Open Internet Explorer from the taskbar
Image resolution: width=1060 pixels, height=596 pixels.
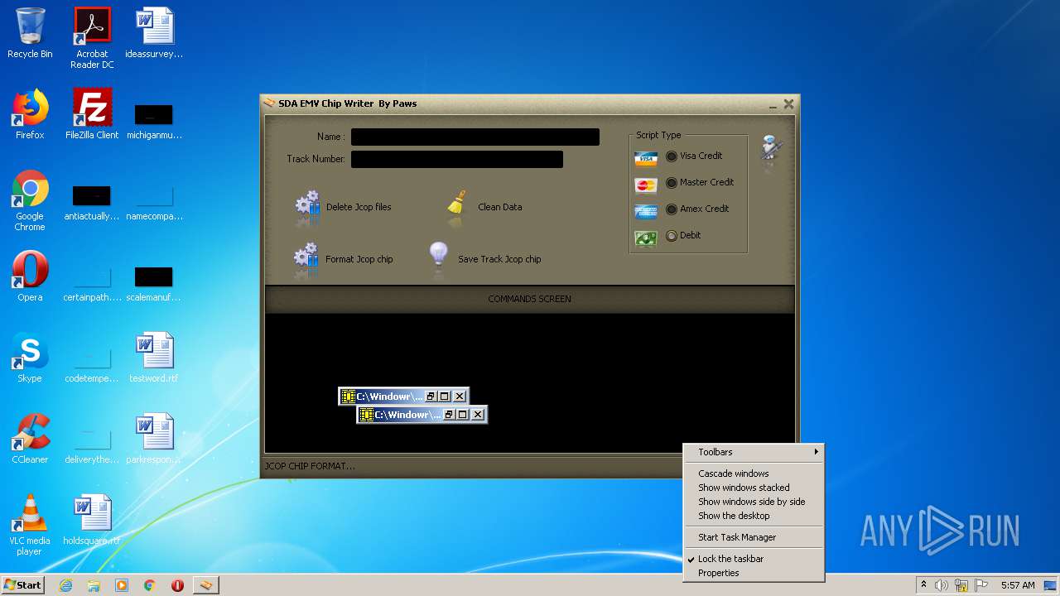pyautogui.click(x=66, y=585)
